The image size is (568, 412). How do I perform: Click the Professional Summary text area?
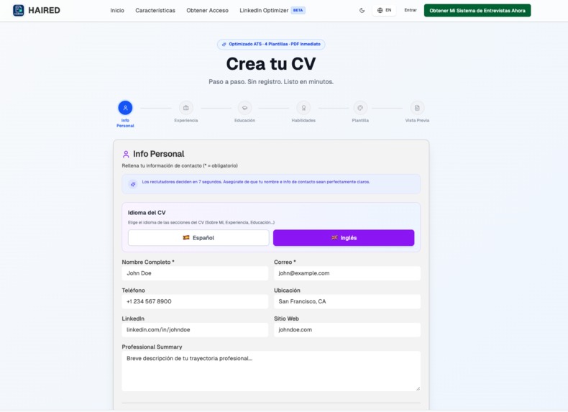coord(271,371)
